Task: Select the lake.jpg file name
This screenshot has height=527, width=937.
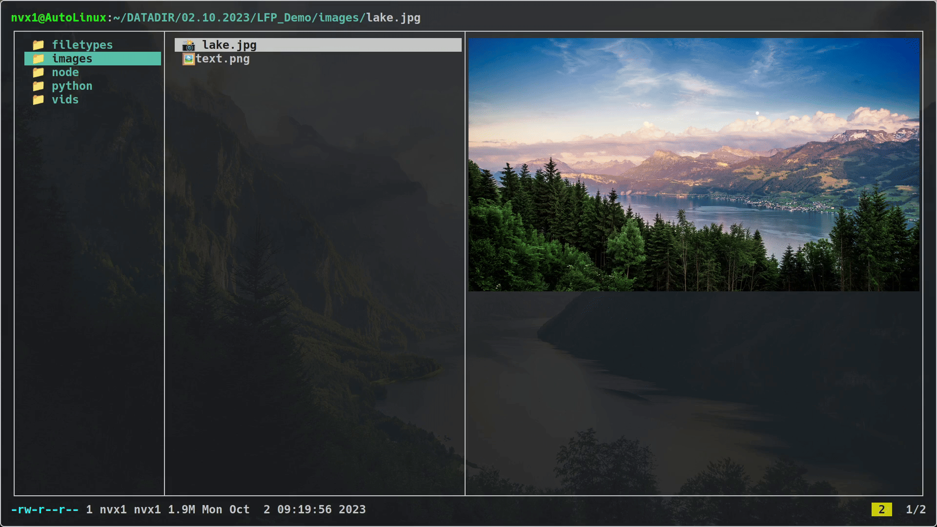Action: (x=229, y=45)
